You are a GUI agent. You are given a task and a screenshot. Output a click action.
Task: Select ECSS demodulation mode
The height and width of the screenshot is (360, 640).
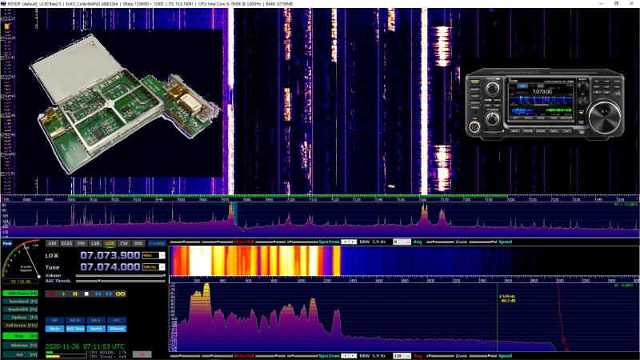coord(66,243)
